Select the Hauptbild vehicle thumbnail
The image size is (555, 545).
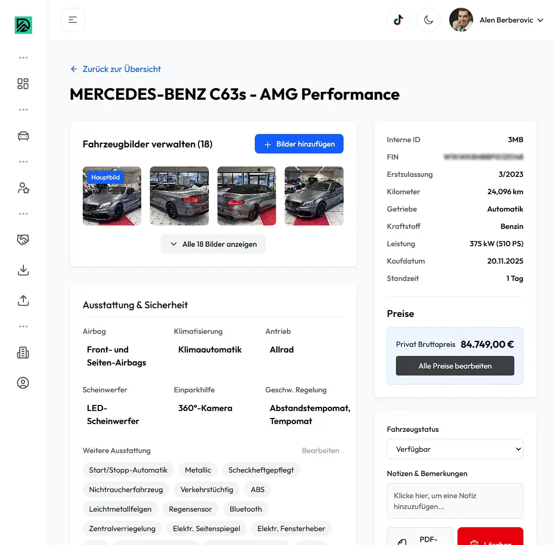click(112, 196)
